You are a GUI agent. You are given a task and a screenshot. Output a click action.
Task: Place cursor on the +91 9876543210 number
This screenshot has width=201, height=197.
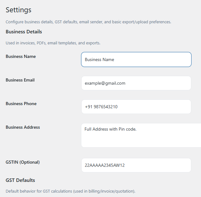(x=101, y=107)
